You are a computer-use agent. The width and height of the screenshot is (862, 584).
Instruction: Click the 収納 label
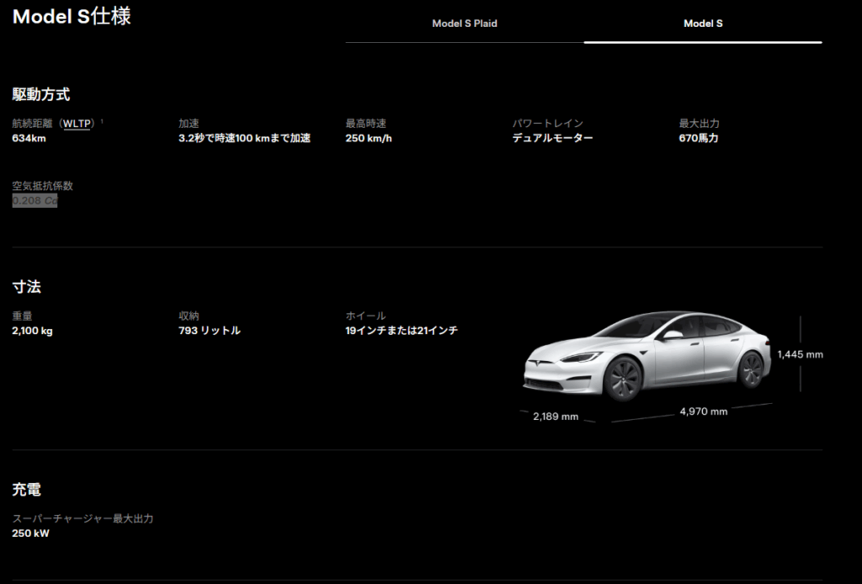[x=189, y=316]
